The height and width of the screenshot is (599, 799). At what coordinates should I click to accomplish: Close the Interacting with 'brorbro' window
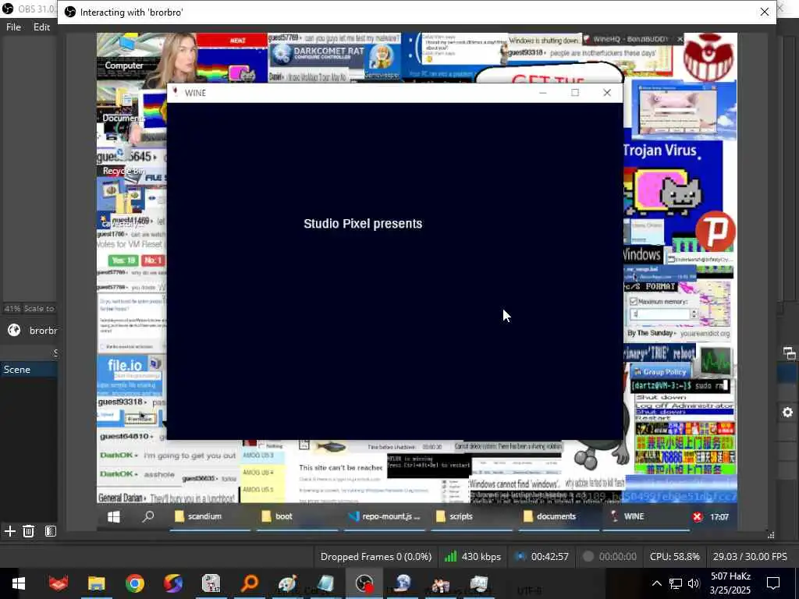[765, 12]
